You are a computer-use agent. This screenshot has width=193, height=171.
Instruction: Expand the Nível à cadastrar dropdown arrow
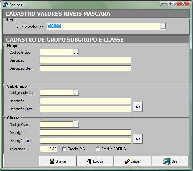click(x=163, y=26)
